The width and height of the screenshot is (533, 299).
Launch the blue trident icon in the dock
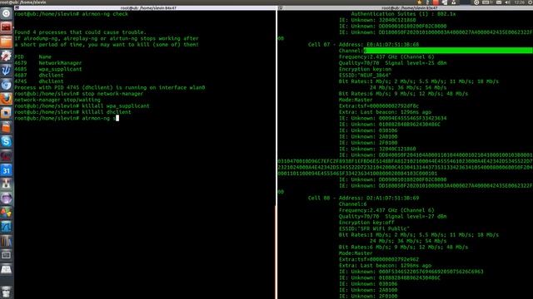click(6, 70)
